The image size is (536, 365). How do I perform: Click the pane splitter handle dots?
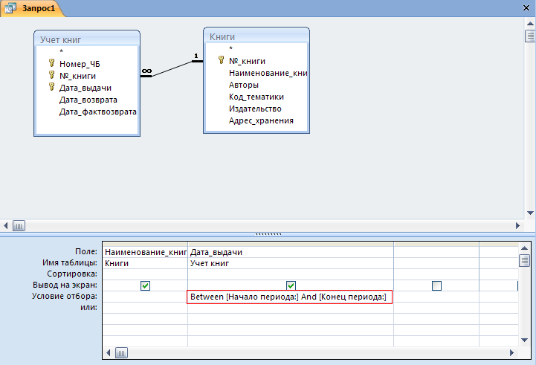tap(268, 234)
